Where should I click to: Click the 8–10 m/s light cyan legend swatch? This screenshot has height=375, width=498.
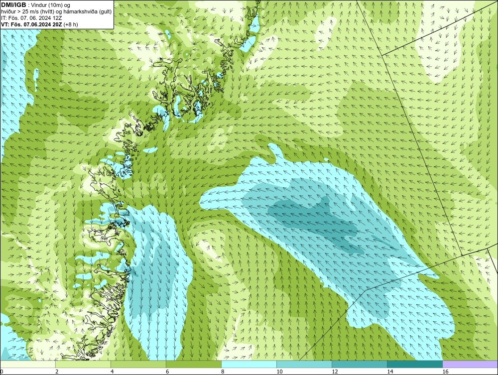pyautogui.click(x=249, y=364)
